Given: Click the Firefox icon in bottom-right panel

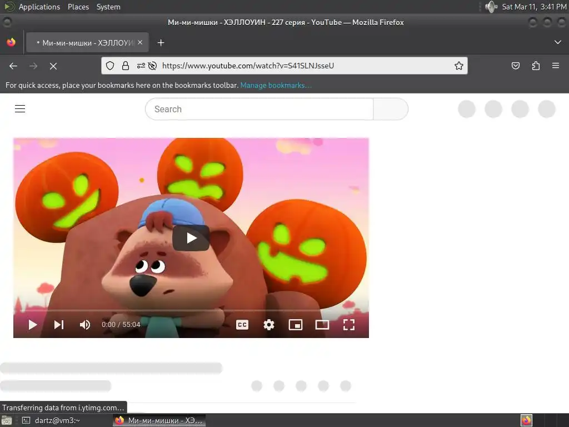Looking at the screenshot, I should pyautogui.click(x=526, y=420).
